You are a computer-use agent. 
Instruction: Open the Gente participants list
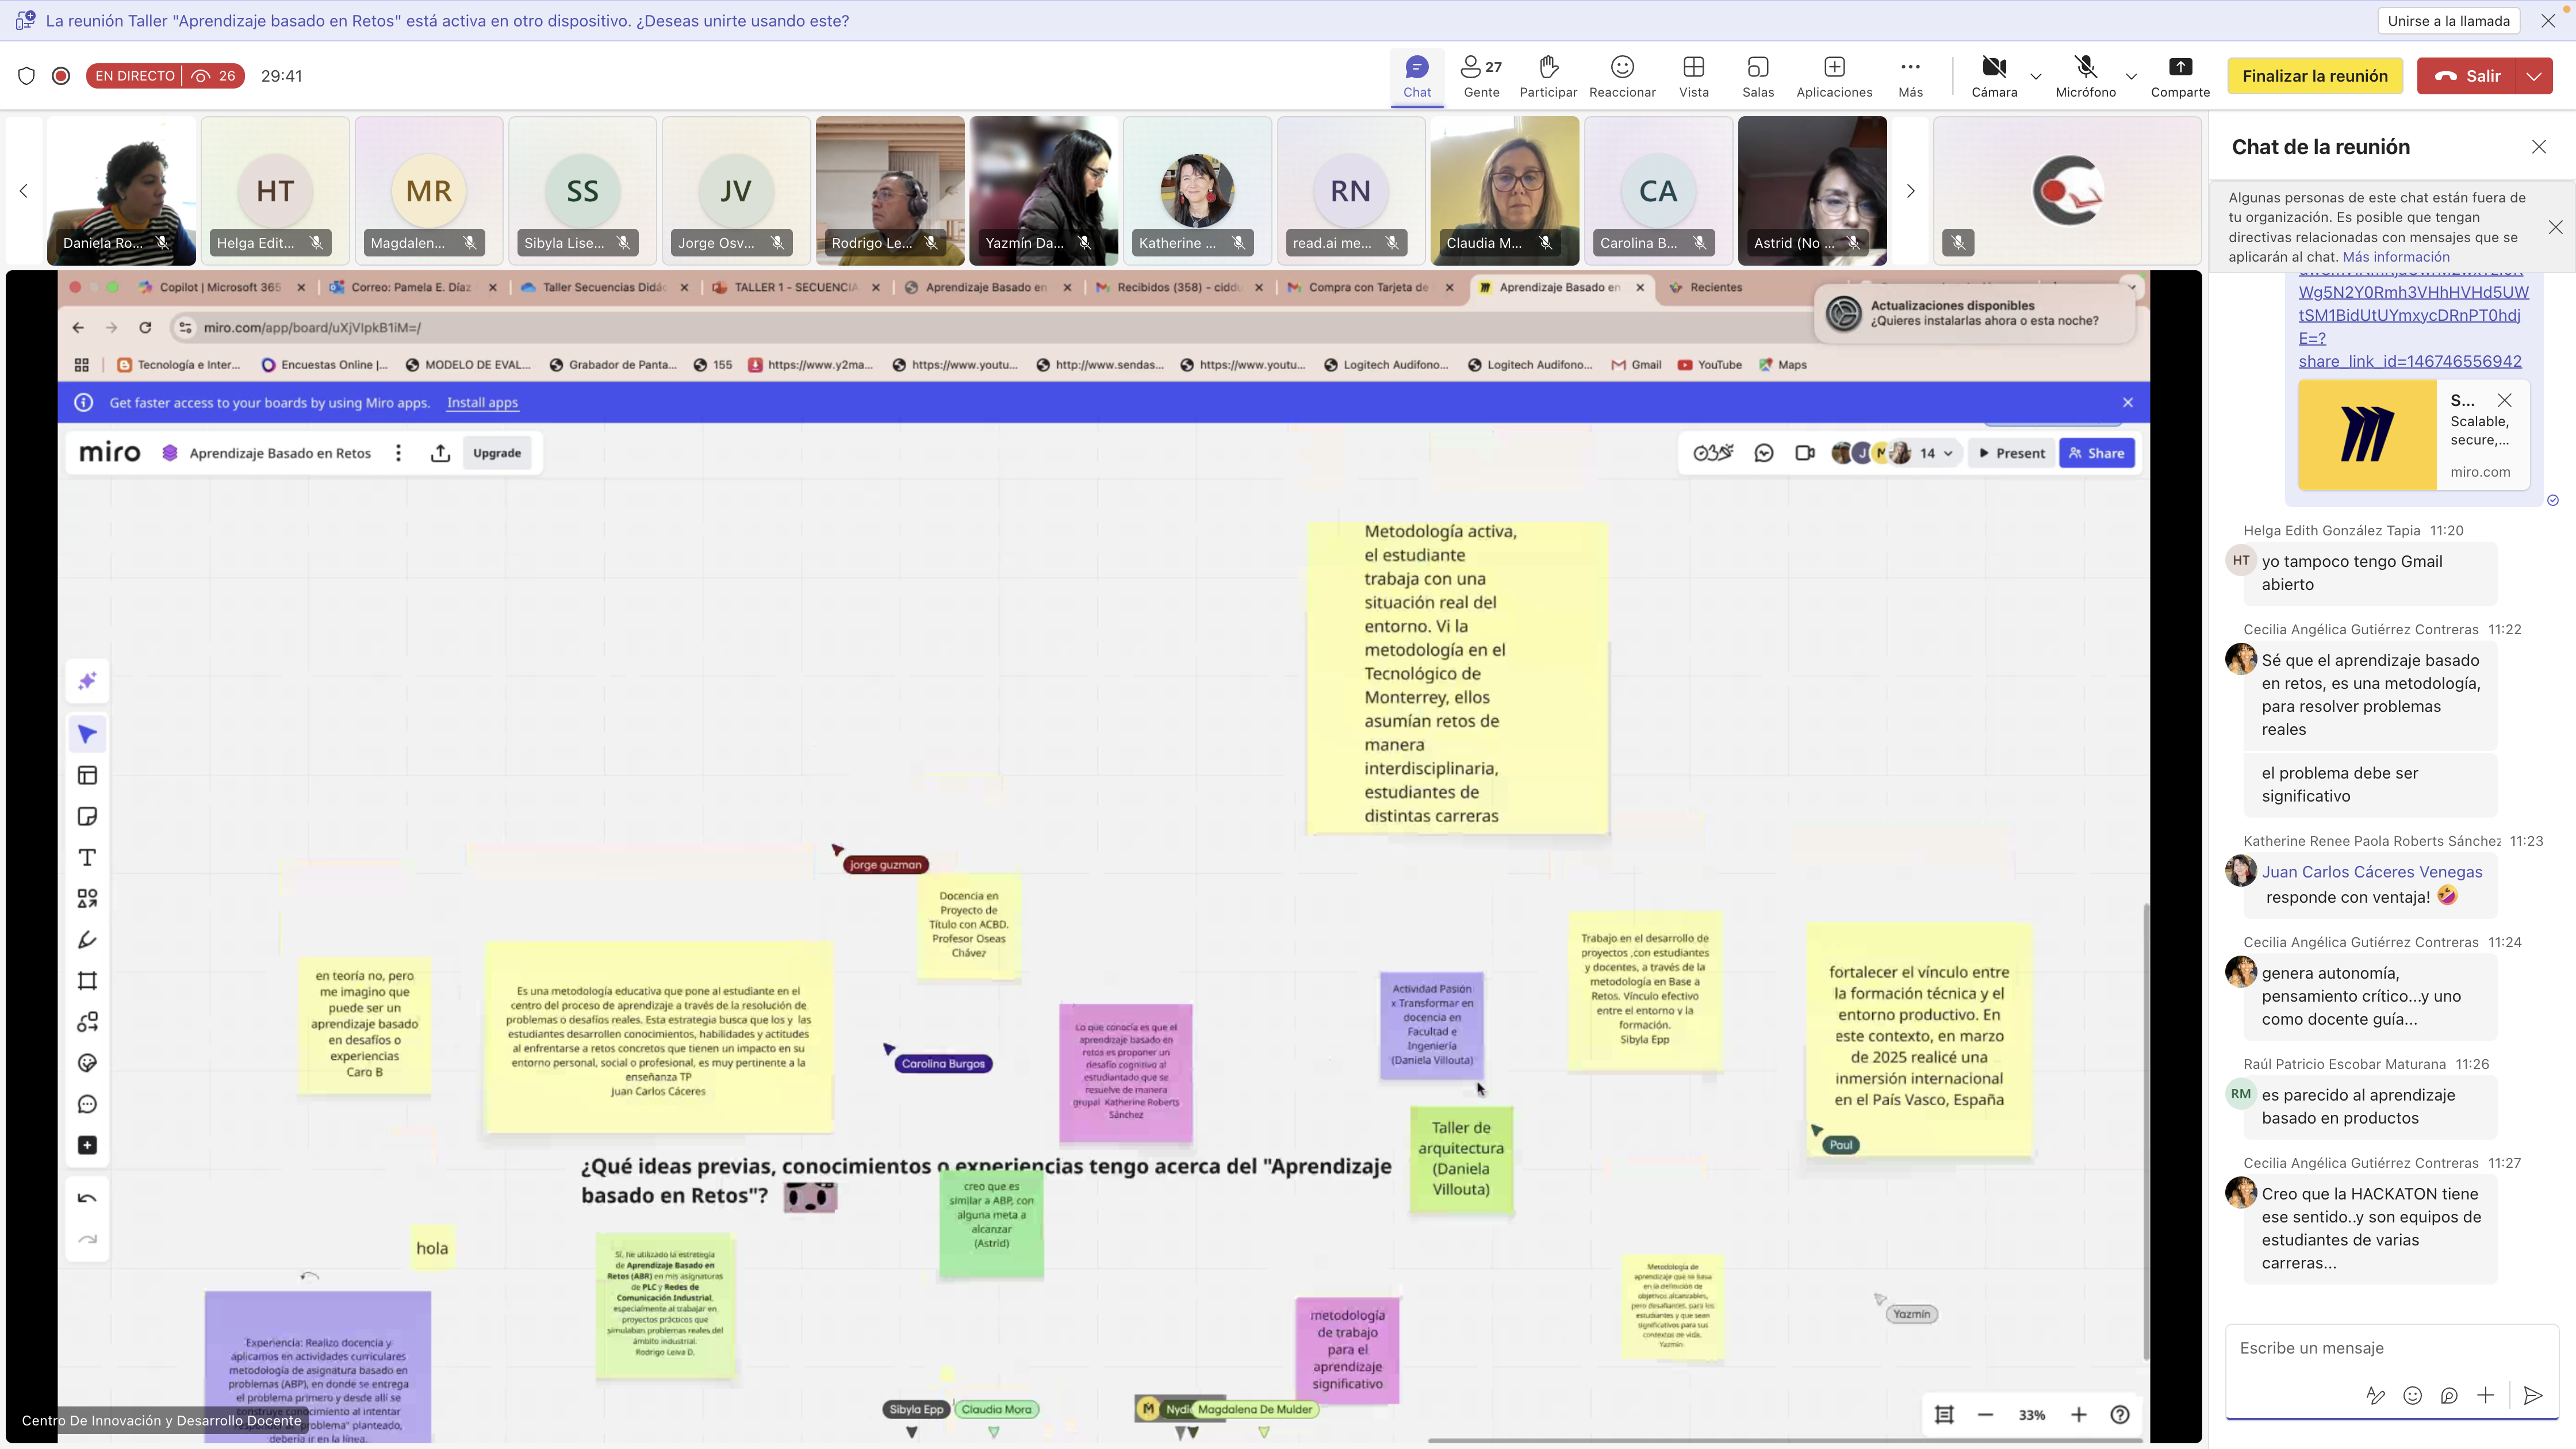pyautogui.click(x=1481, y=76)
